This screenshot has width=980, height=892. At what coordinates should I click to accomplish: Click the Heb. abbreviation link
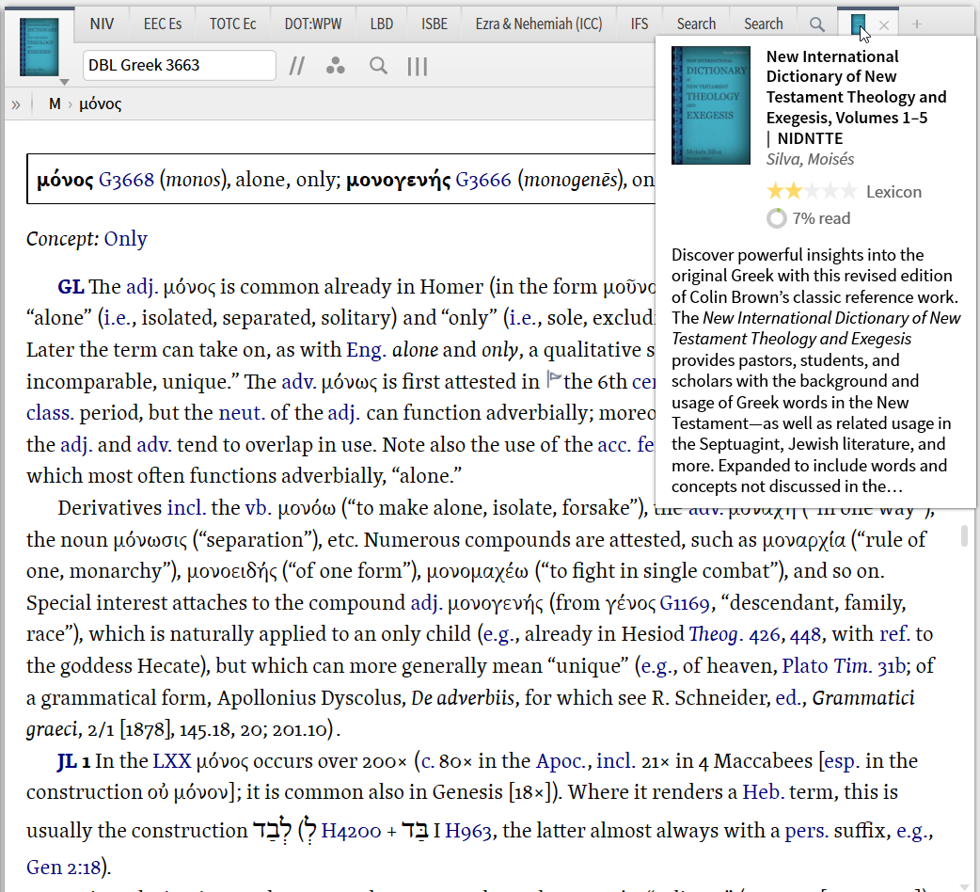[x=763, y=792]
